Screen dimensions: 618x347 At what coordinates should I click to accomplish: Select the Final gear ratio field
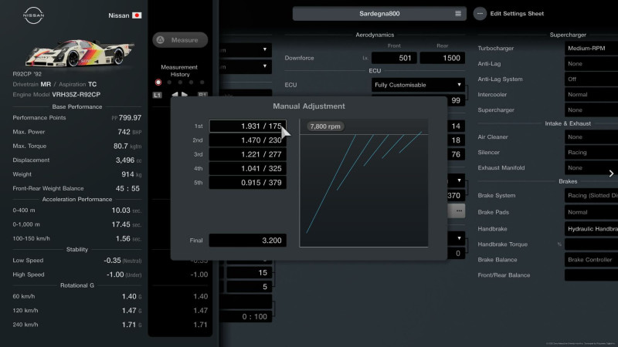(247, 241)
